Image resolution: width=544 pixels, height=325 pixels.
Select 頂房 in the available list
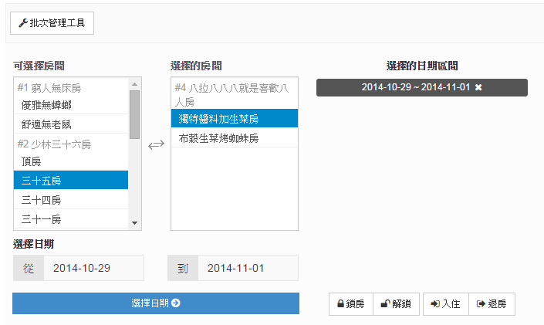(x=71, y=161)
